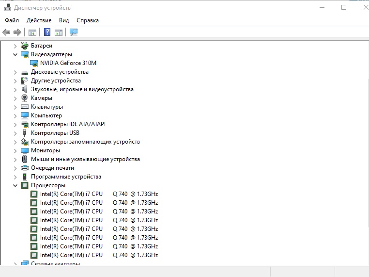369x277 pixels.
Task: Open the Вид menu
Action: [x=64, y=20]
